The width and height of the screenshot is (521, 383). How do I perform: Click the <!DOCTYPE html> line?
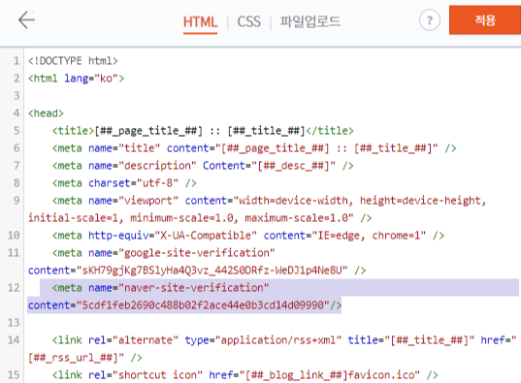[x=73, y=61]
